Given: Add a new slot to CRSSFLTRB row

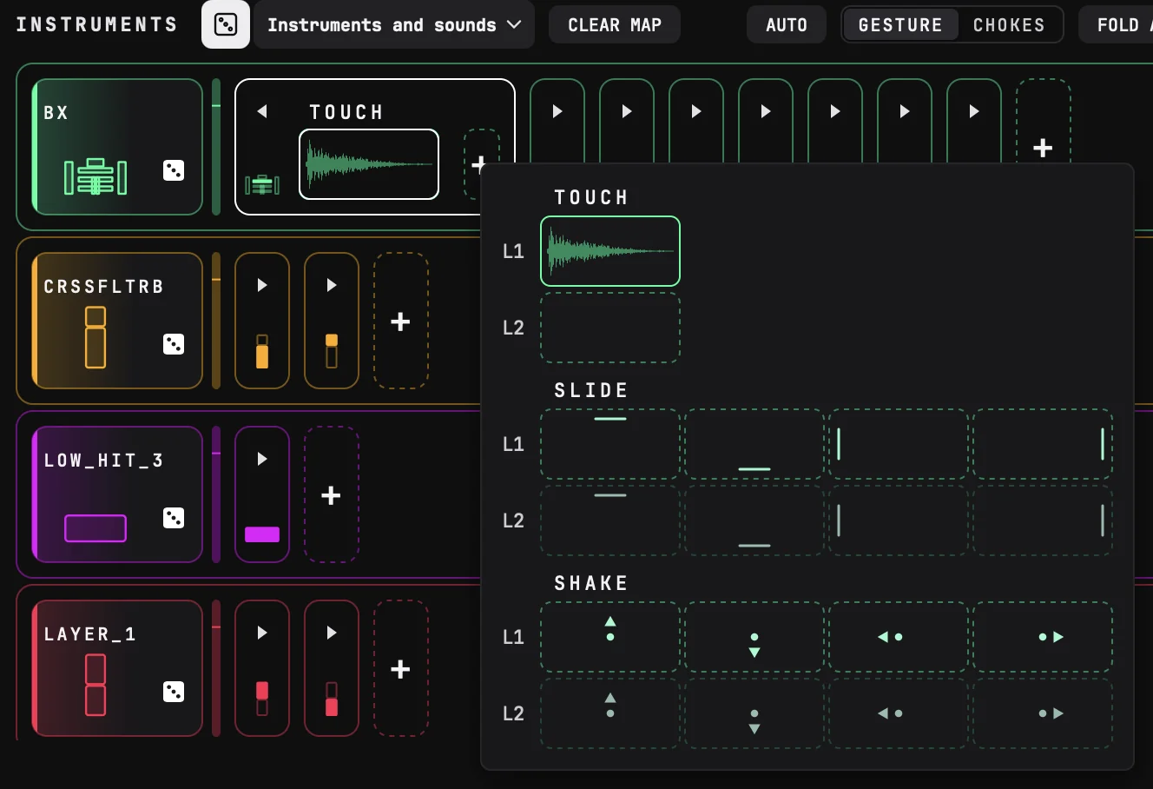Looking at the screenshot, I should (x=400, y=321).
